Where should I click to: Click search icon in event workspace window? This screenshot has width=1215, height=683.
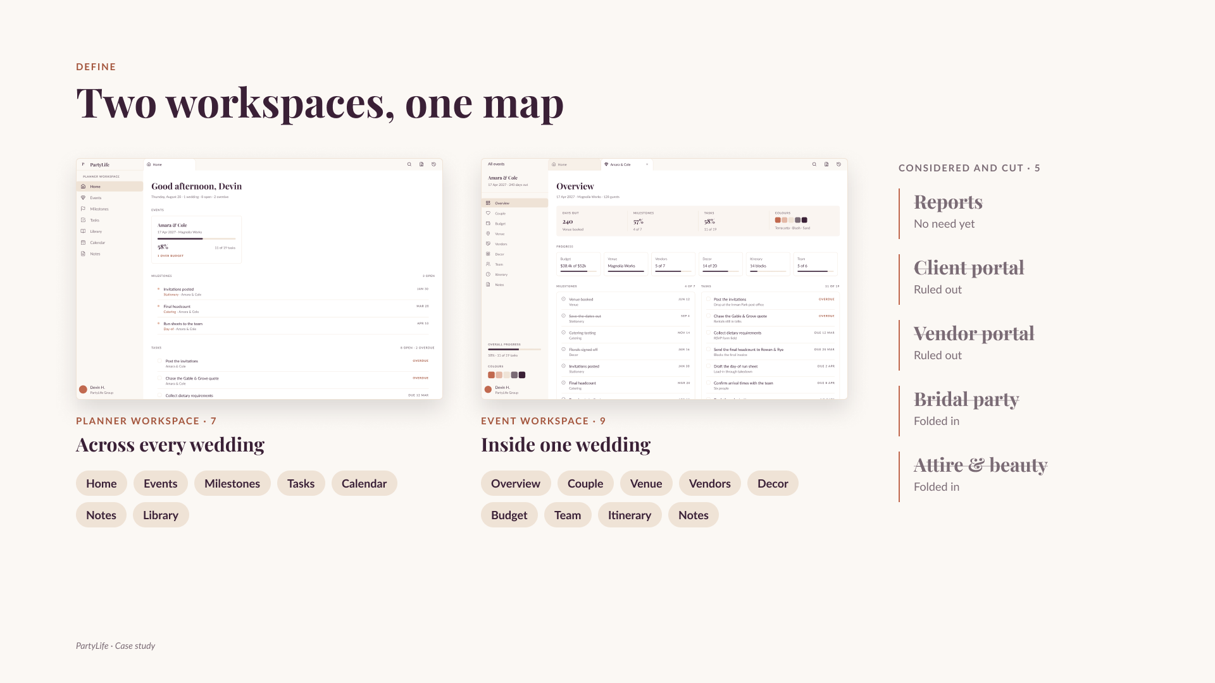click(814, 164)
